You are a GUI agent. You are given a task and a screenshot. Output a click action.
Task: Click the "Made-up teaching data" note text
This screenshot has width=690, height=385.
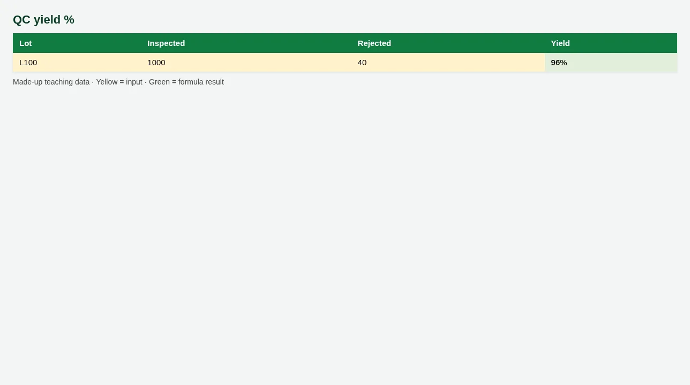coord(51,82)
